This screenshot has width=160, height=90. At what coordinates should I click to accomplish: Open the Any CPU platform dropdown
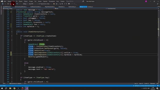click(33, 4)
